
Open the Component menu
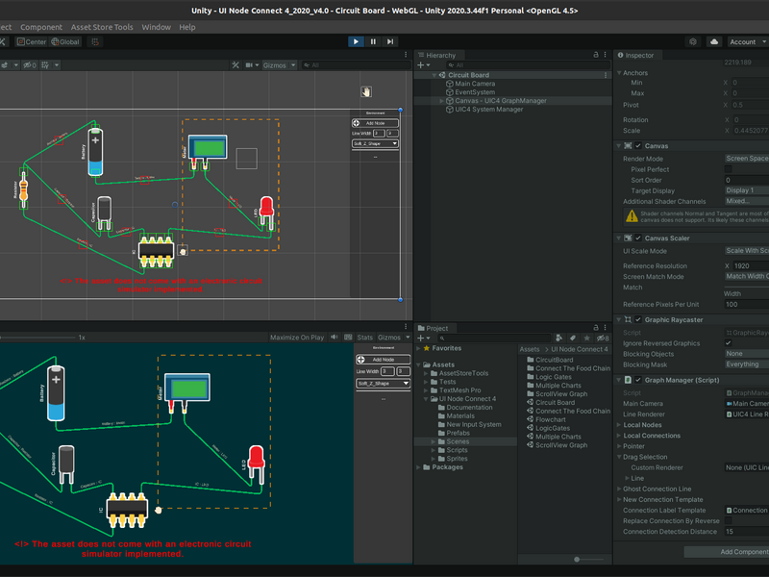click(41, 27)
